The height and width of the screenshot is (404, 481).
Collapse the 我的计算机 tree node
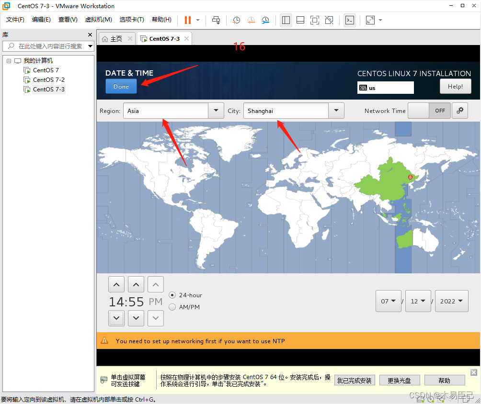click(x=9, y=61)
